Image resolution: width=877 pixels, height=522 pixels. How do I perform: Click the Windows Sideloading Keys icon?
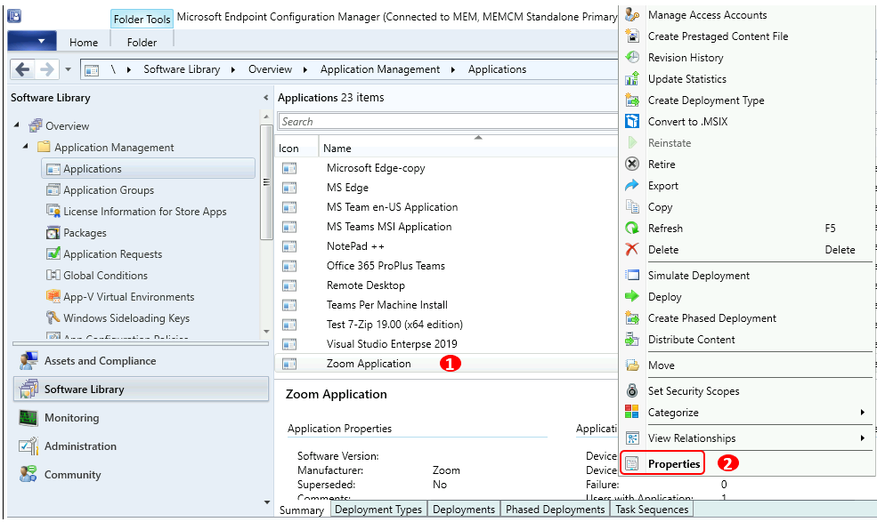pyautogui.click(x=53, y=317)
